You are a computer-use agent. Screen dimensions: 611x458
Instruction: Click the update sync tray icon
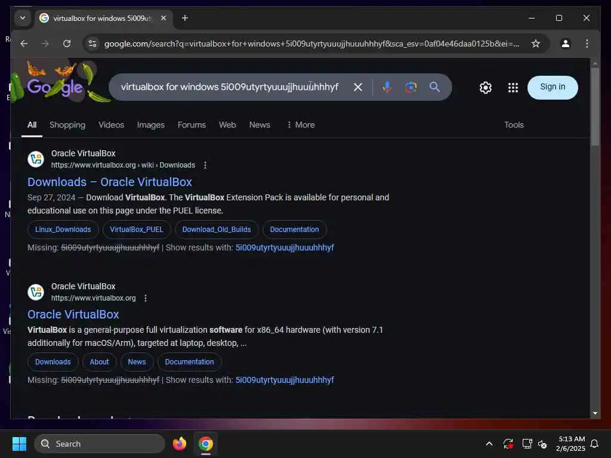pyautogui.click(x=508, y=444)
